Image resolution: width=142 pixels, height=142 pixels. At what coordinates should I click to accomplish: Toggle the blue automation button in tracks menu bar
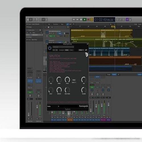coord(67,24)
